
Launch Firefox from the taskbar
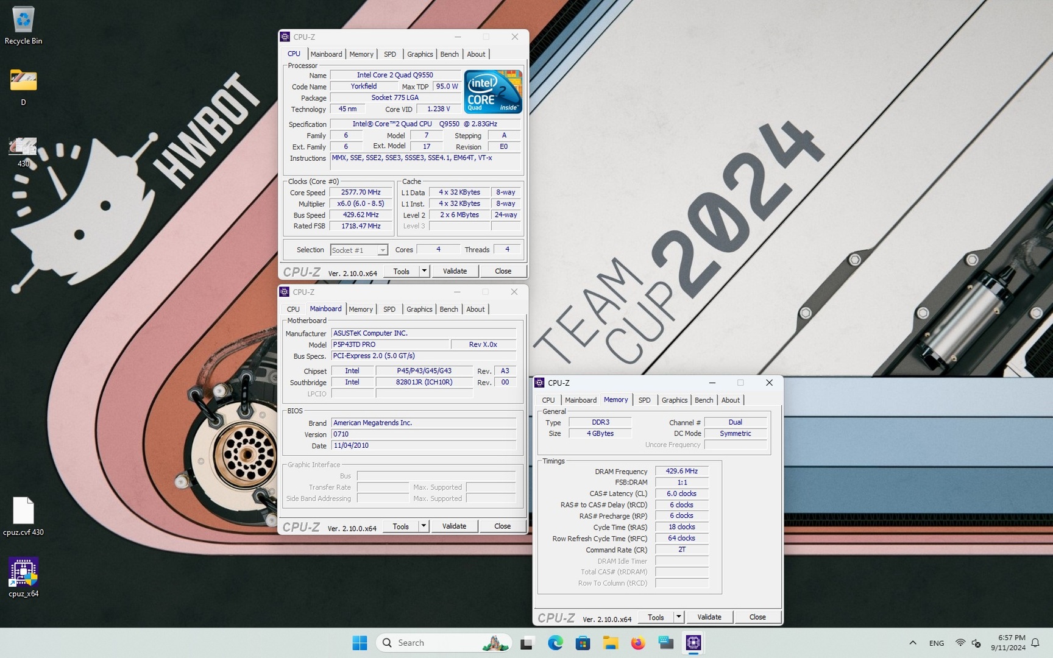(x=638, y=643)
